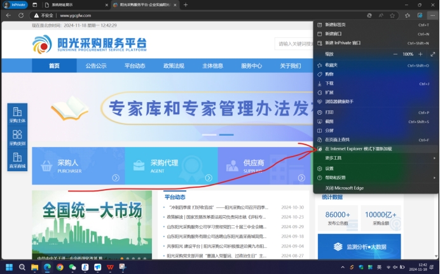This screenshot has height=274, width=440.
Task: Open the Windows Start menu
Action: click(x=8, y=267)
